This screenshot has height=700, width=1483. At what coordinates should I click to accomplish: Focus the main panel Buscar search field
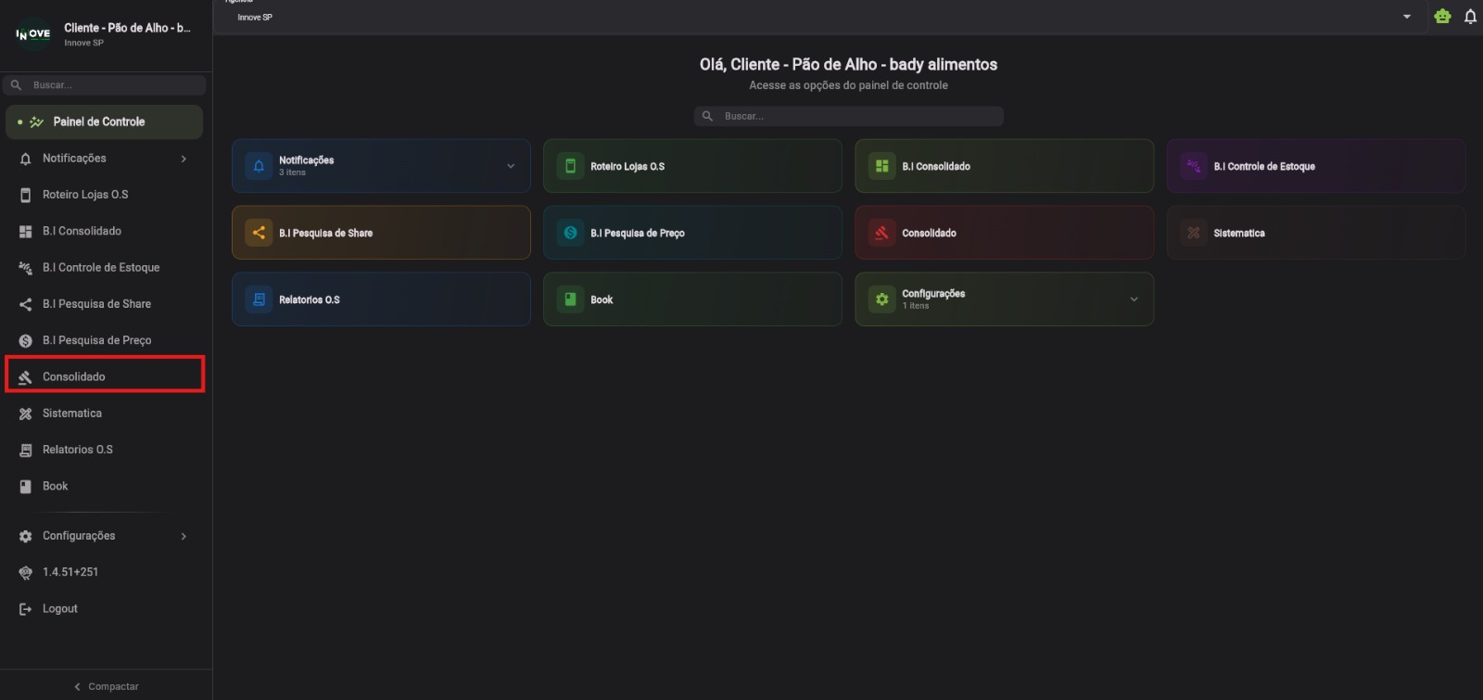848,116
